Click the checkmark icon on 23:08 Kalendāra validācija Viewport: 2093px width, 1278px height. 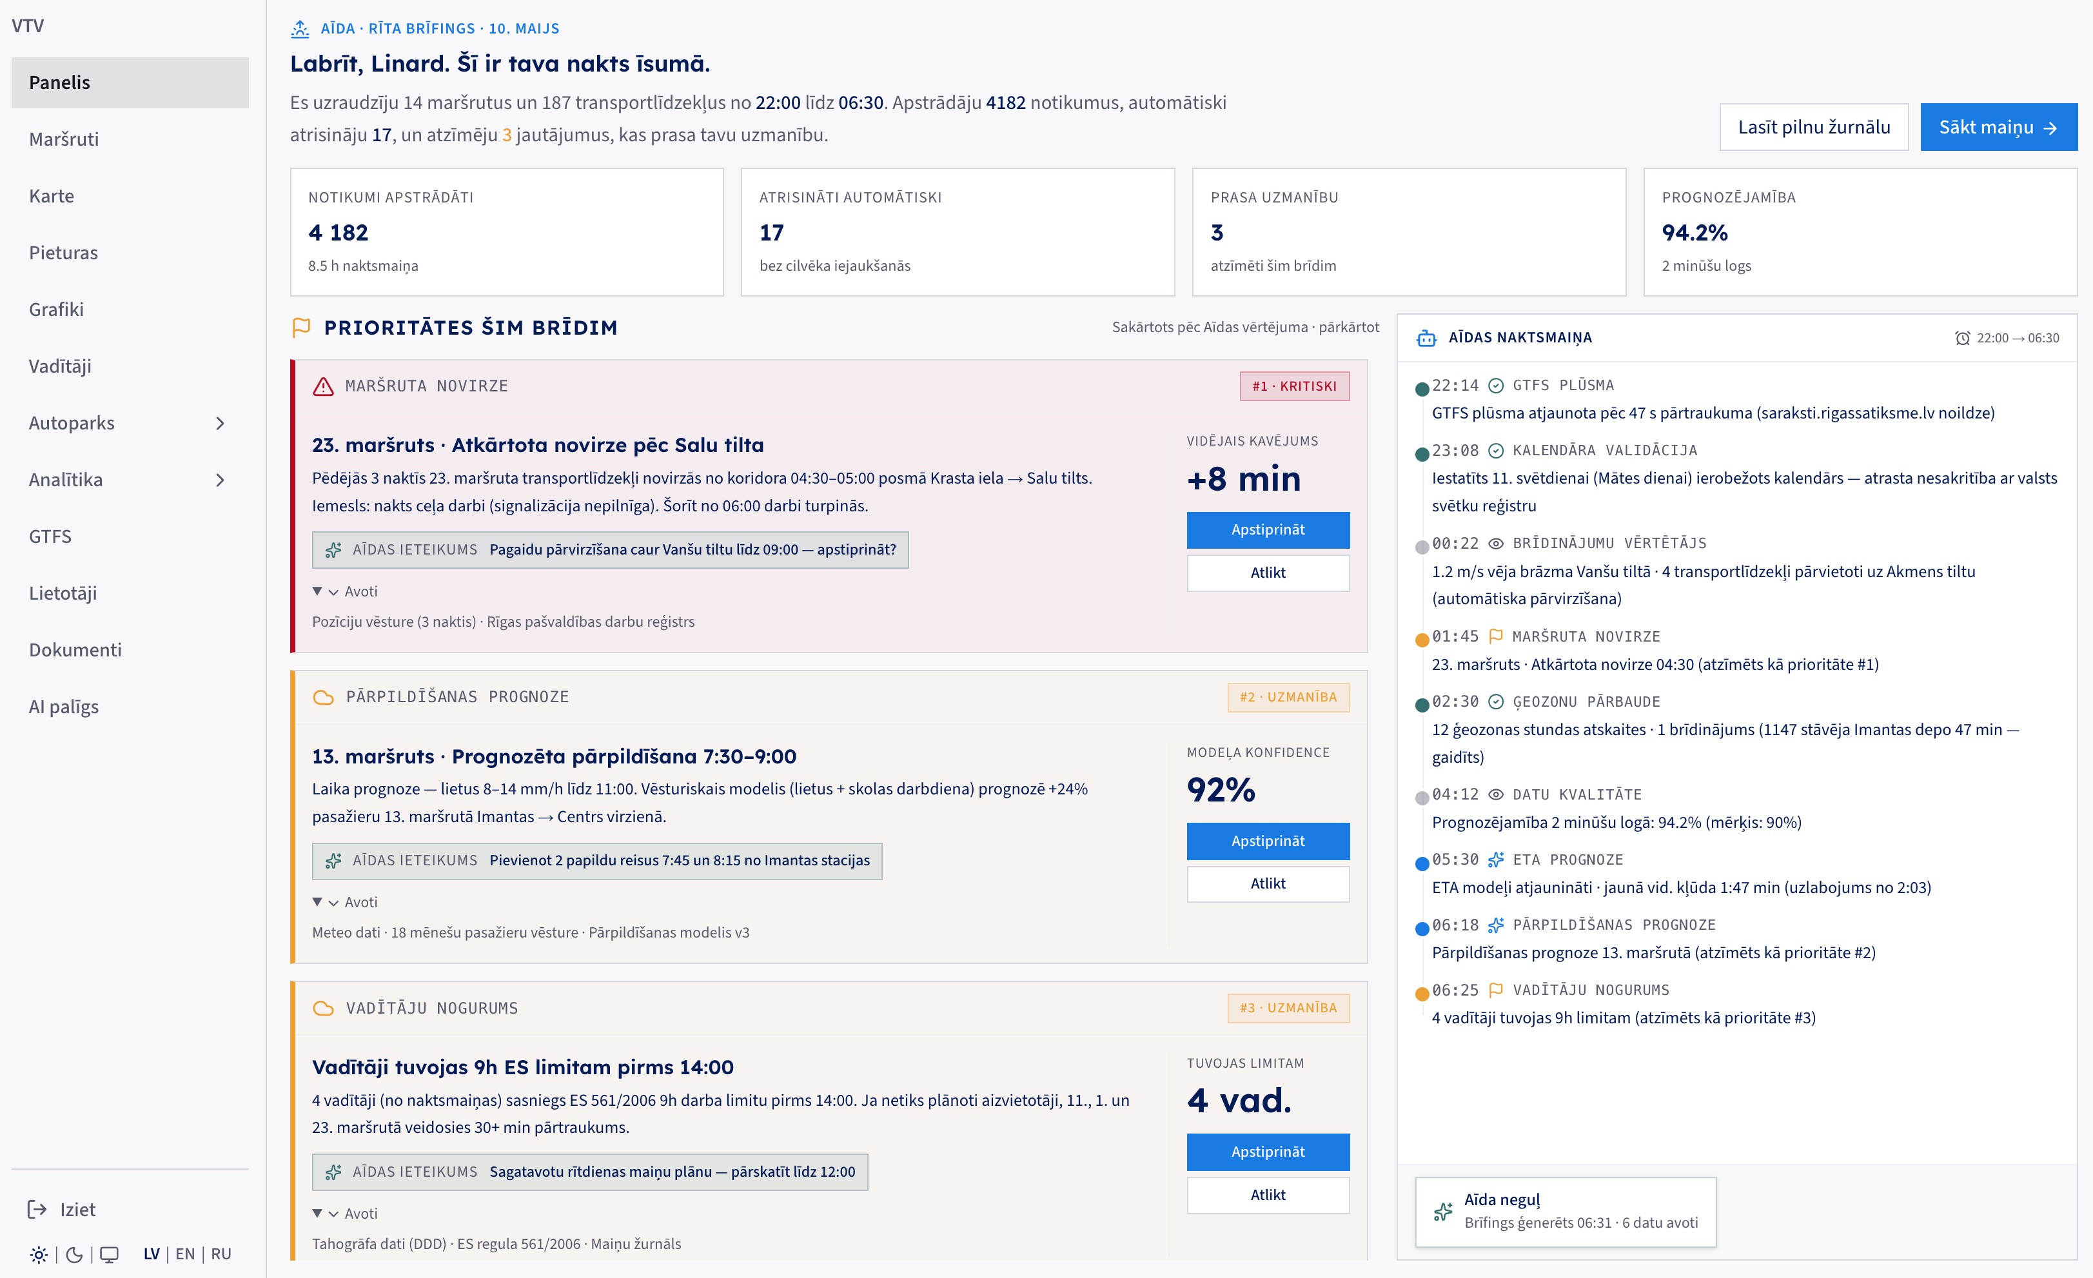pyautogui.click(x=1496, y=451)
